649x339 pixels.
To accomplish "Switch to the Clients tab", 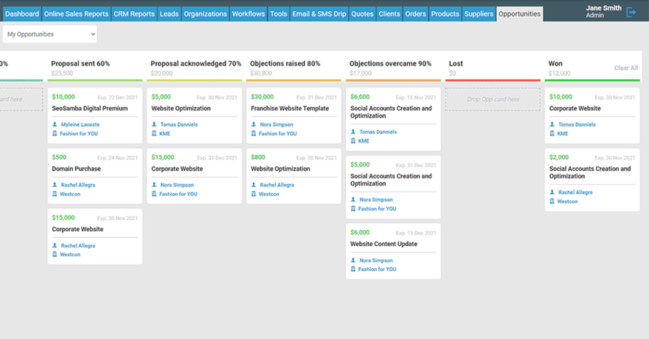I will [x=389, y=13].
